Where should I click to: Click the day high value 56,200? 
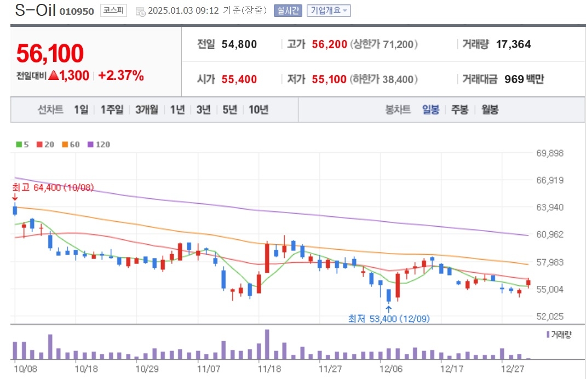coord(330,44)
